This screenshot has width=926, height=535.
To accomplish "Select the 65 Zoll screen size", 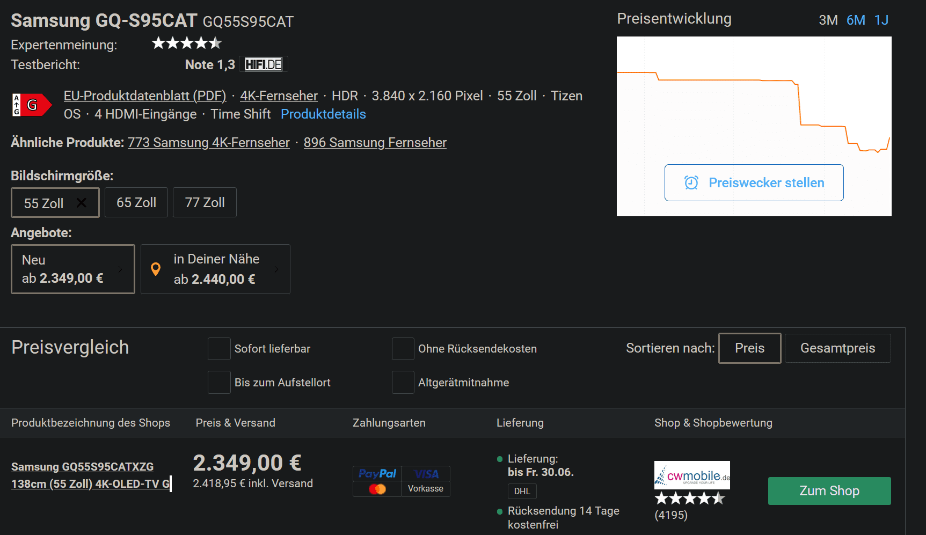I will (x=136, y=202).
